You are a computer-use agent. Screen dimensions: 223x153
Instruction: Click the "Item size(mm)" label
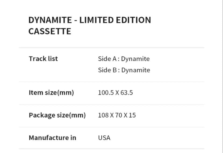(51, 93)
